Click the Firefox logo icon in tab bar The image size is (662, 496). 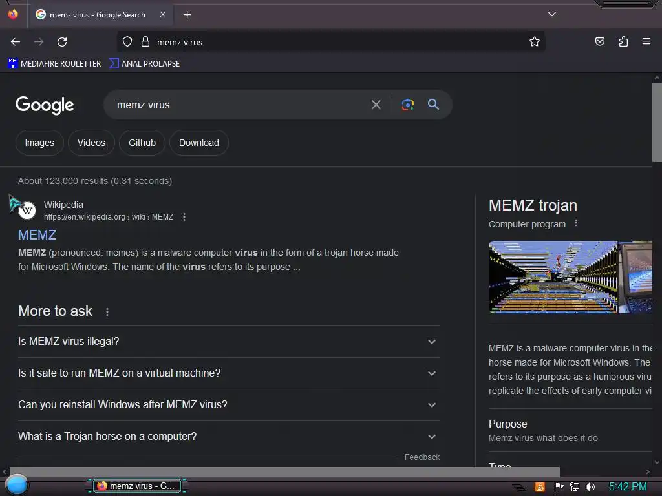coord(13,14)
